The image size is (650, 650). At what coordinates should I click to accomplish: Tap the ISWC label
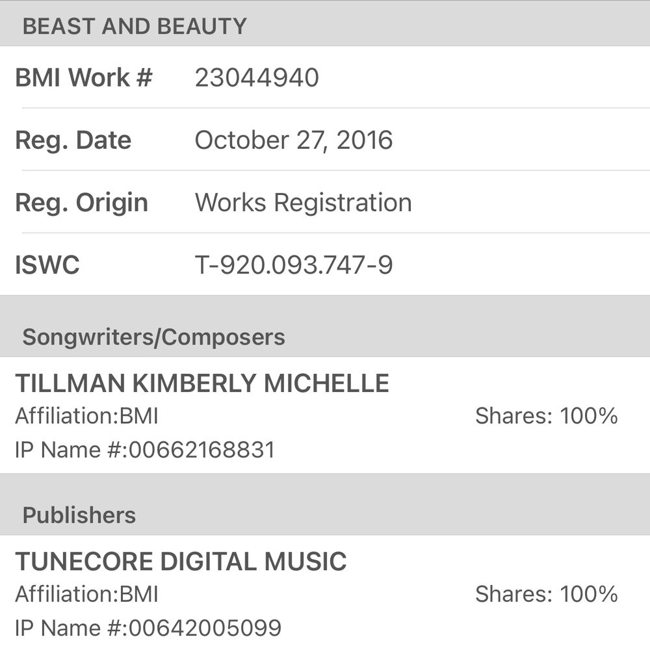(x=47, y=265)
